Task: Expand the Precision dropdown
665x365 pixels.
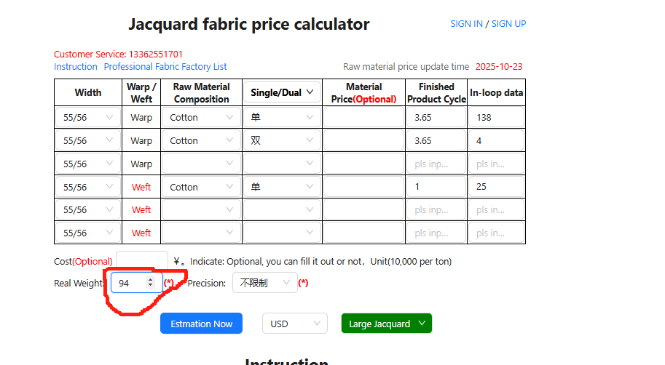Action: coord(264,283)
